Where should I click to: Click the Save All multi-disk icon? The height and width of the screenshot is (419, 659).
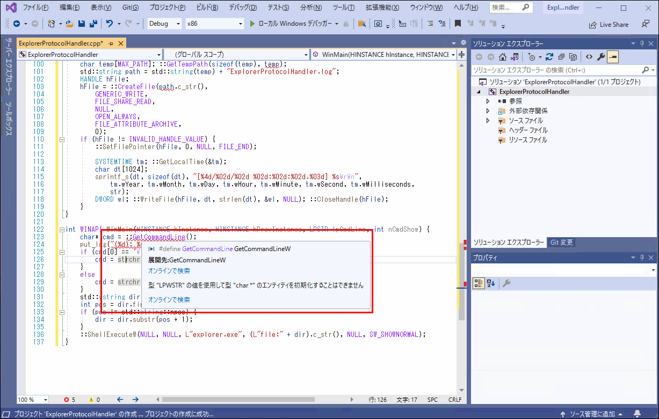[93, 24]
